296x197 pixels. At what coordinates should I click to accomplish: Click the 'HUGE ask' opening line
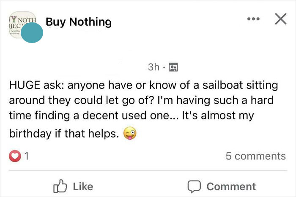point(143,85)
